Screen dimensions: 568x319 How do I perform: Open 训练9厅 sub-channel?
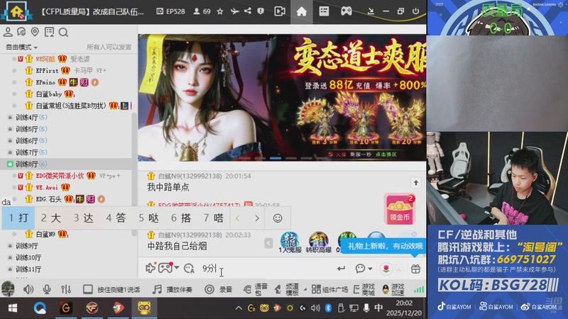click(x=28, y=246)
